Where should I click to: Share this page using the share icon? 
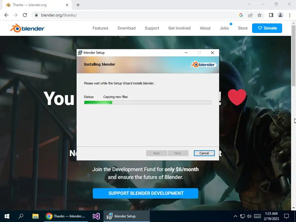tap(250, 15)
